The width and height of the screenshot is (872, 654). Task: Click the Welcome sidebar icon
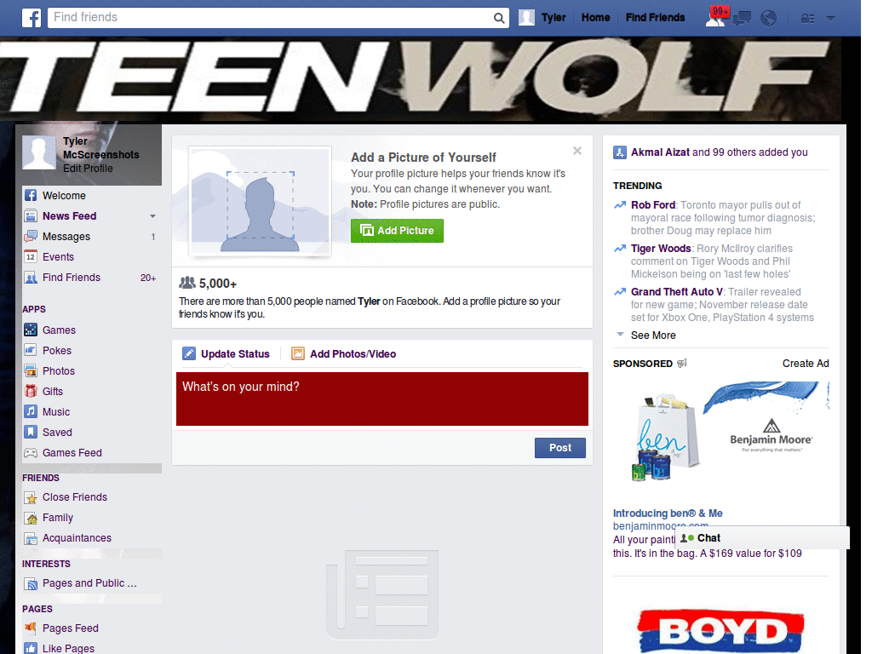(x=31, y=195)
